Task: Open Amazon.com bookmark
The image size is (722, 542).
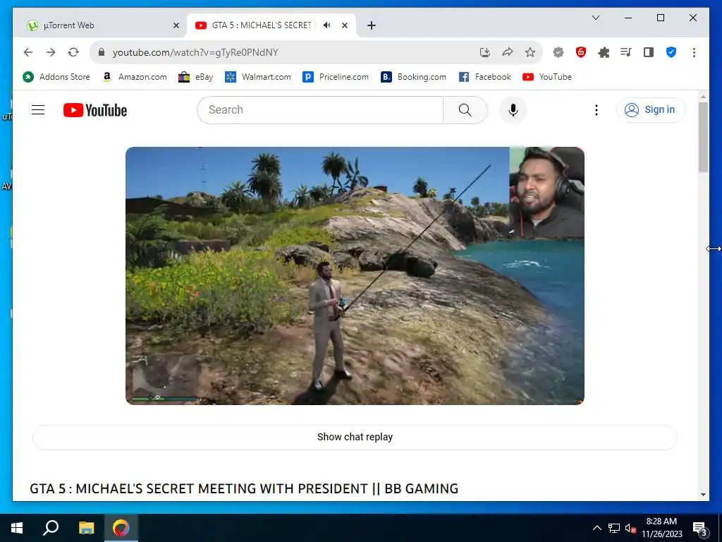Action: coord(135,77)
